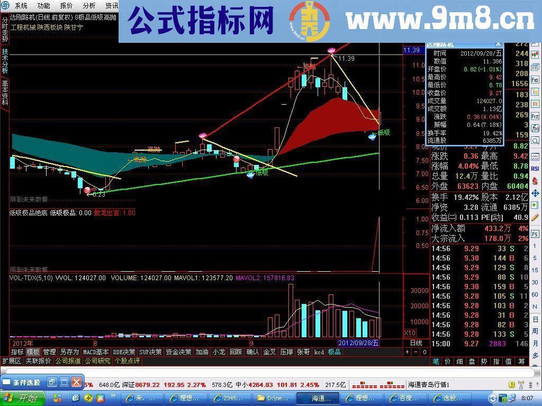Click the F10 icon in right toolbar
Screen dimensions: 542x406
coord(535,79)
